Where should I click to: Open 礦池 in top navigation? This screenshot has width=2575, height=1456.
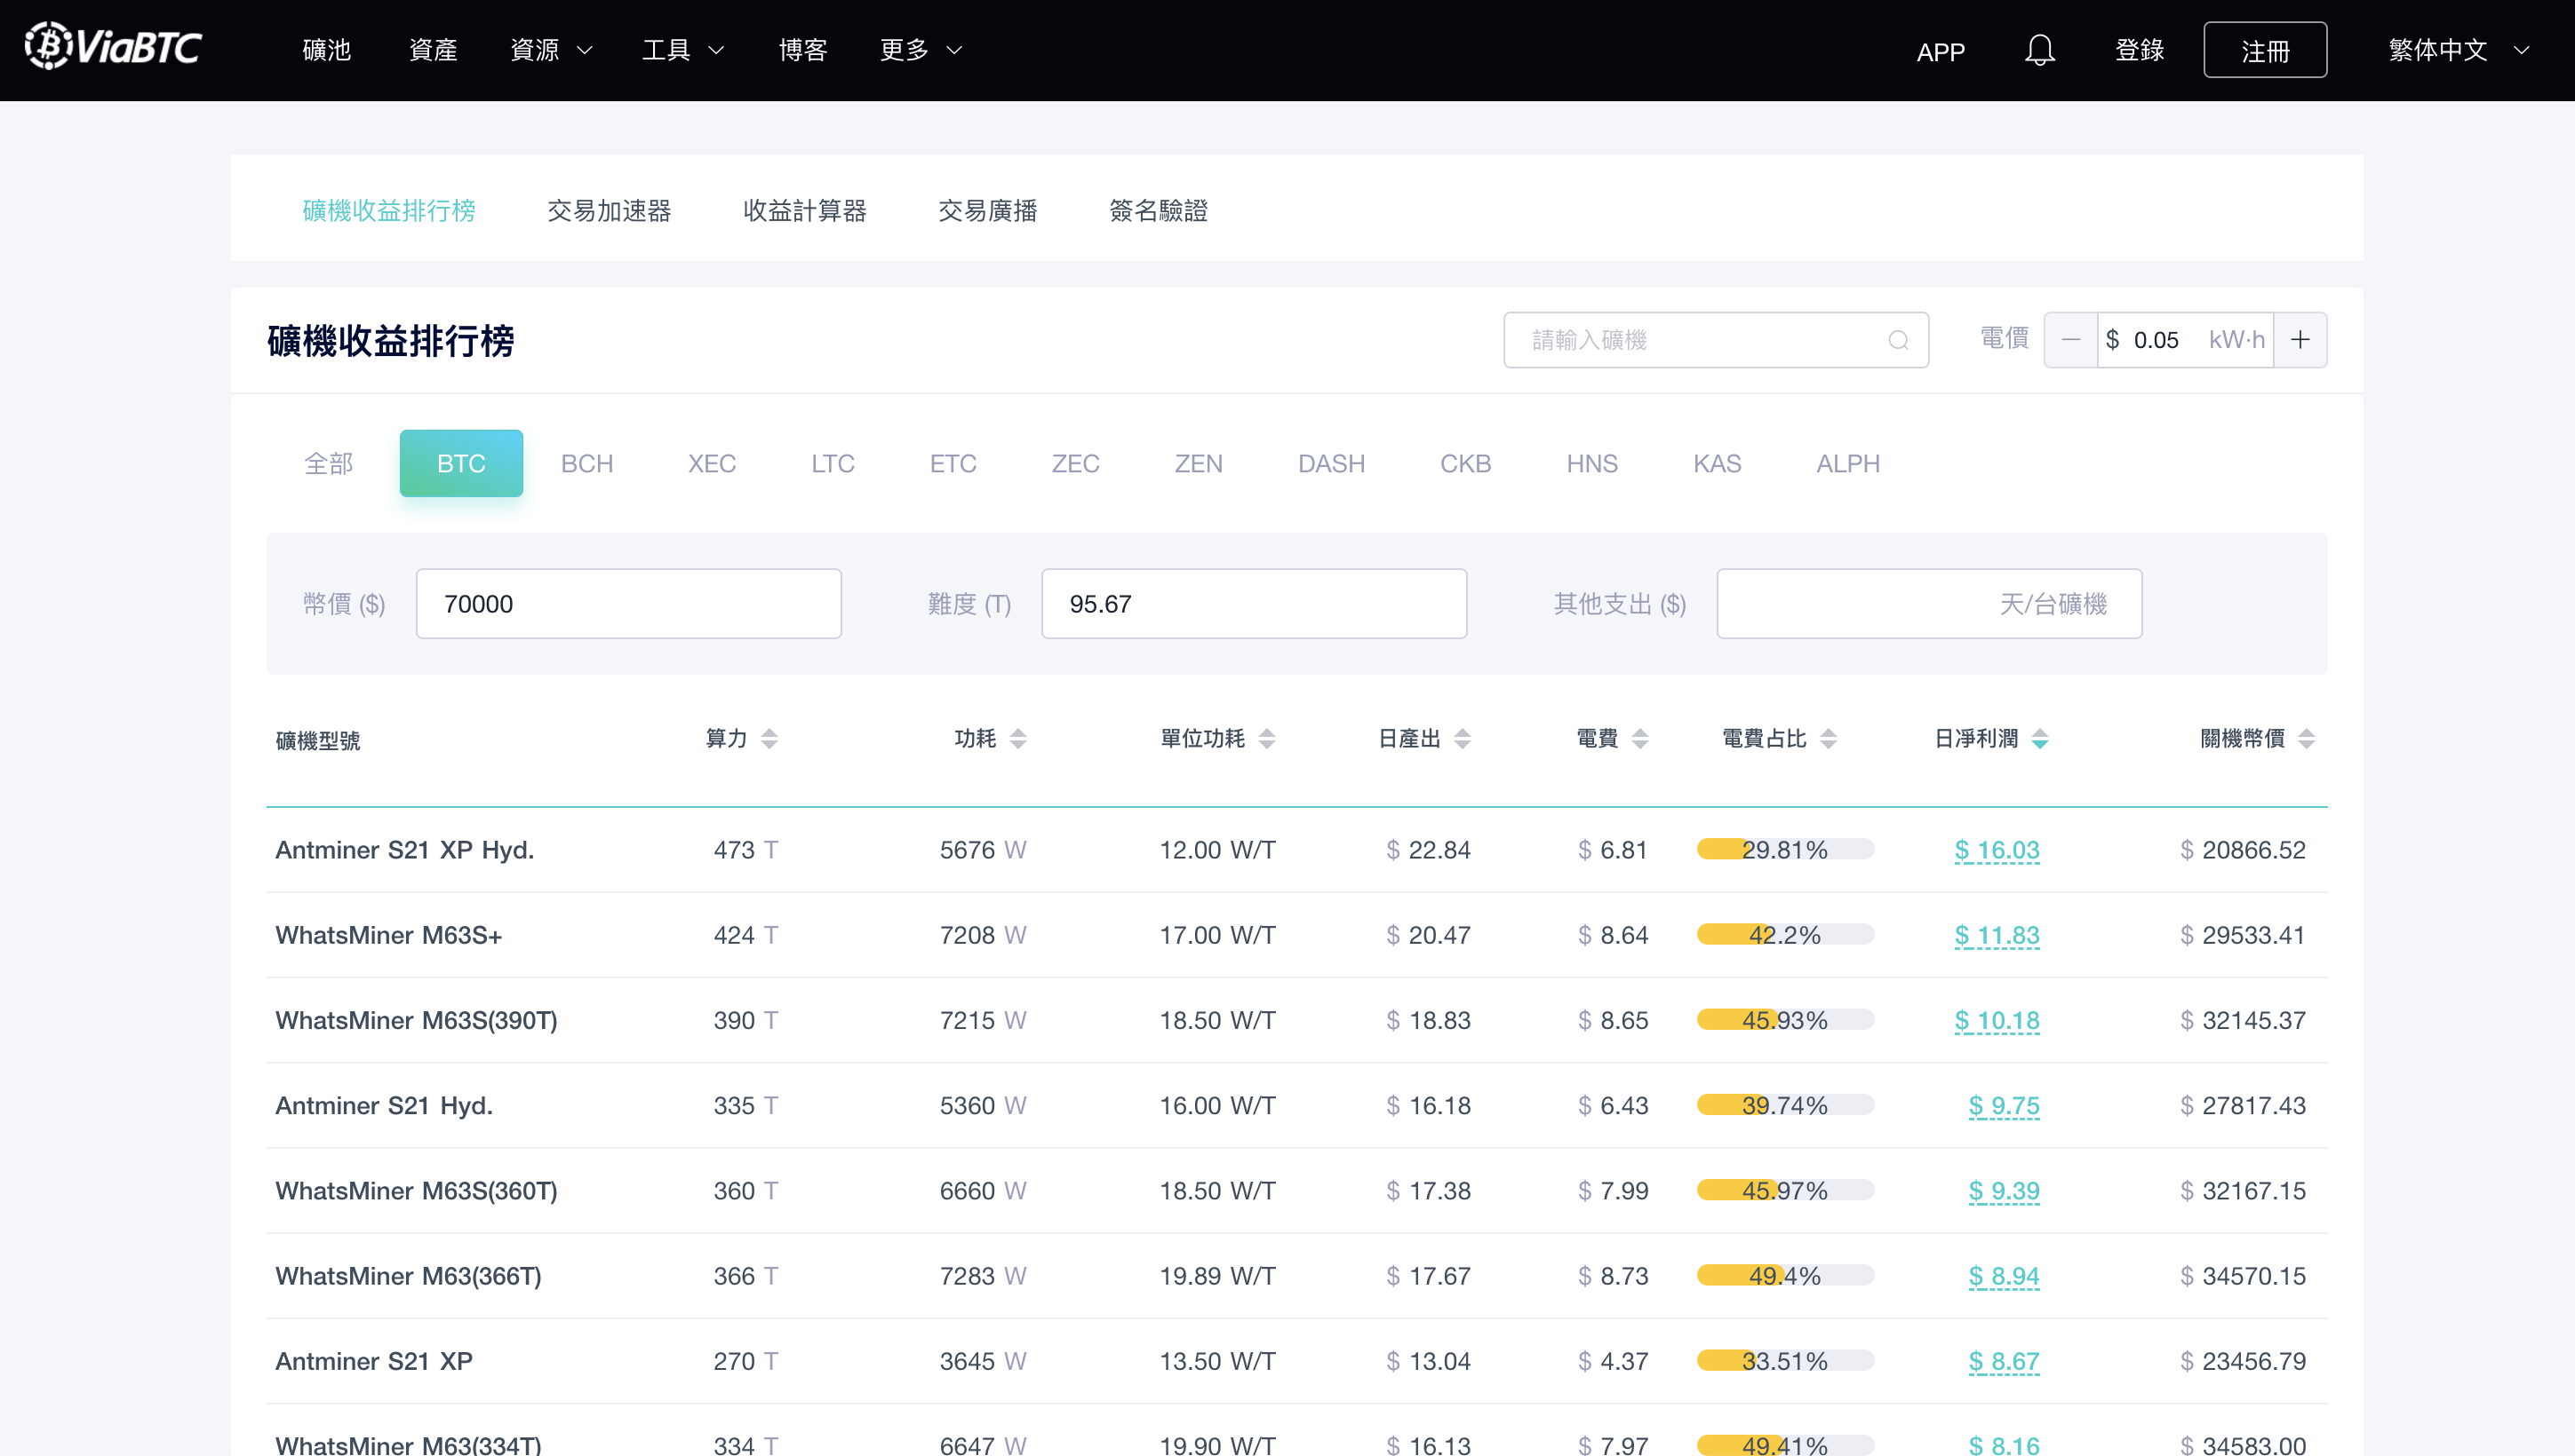pyautogui.click(x=326, y=50)
